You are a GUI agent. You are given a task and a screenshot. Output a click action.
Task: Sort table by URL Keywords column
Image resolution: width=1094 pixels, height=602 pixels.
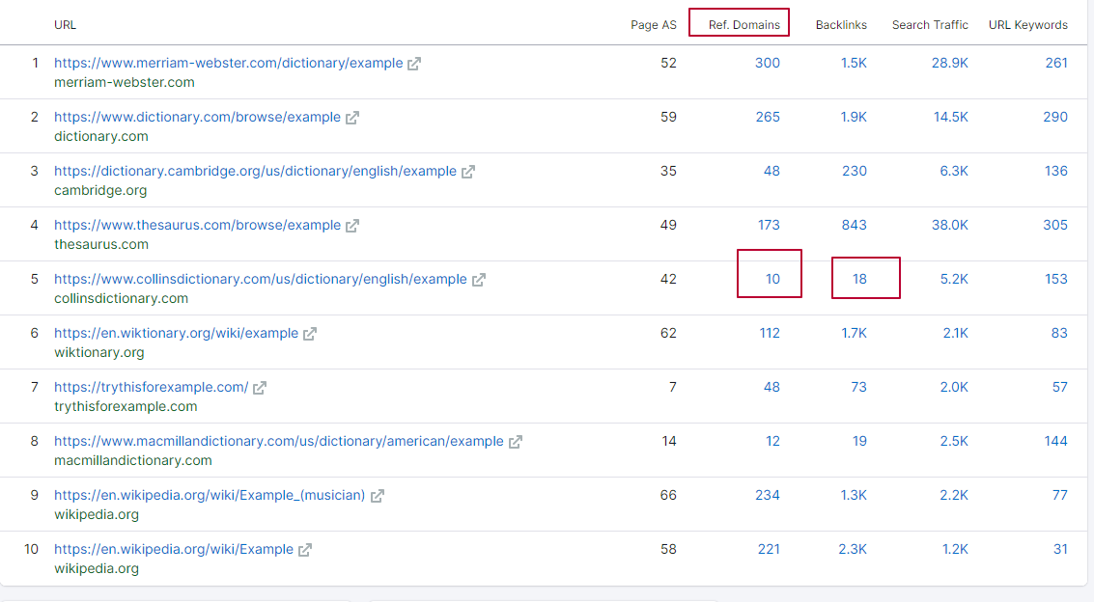1027,24
